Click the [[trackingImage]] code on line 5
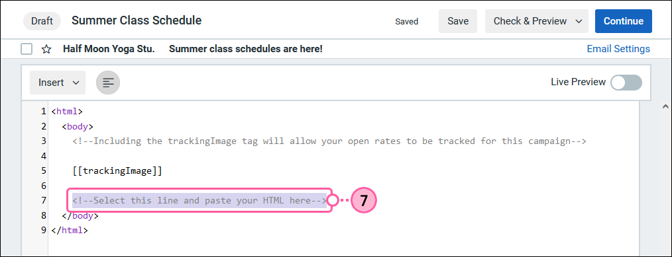Image resolution: width=672 pixels, height=257 pixels. 117,171
